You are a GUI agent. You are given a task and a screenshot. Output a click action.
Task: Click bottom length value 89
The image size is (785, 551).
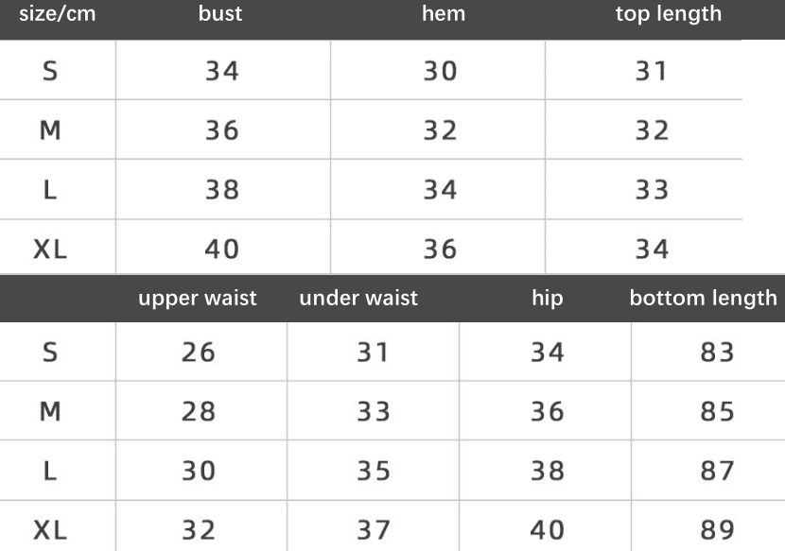pyautogui.click(x=717, y=530)
